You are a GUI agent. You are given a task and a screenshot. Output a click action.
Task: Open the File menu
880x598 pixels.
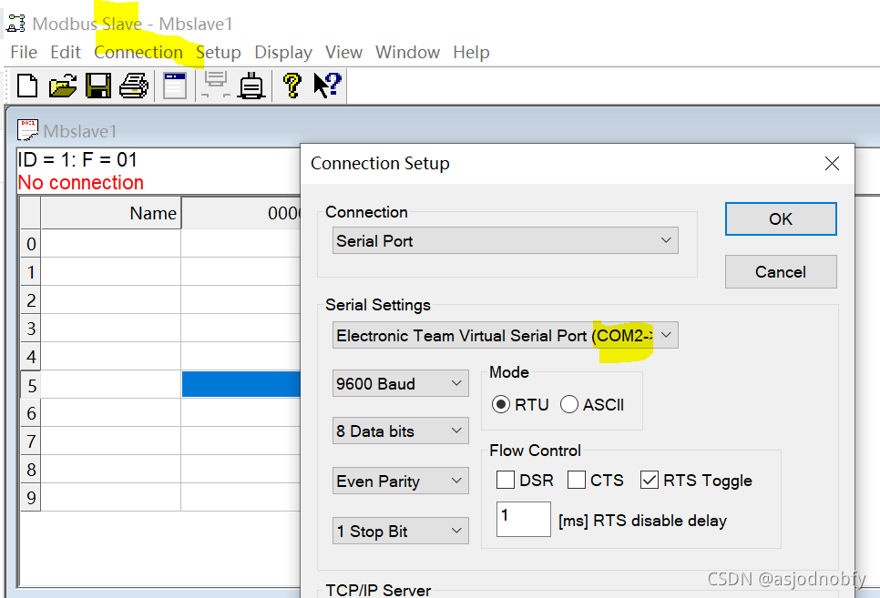point(24,52)
